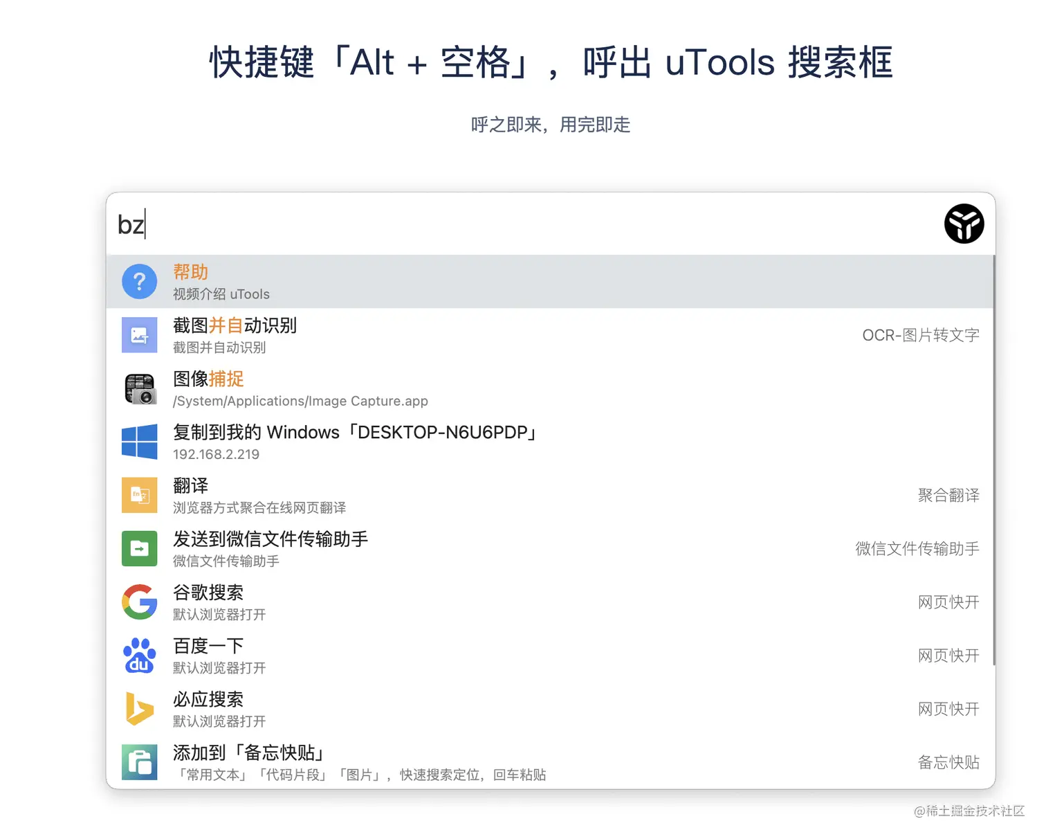Screen dimensions: 1046x839
Task: Click 截图并自动识别 grey subtitle text
Action: coord(219,348)
